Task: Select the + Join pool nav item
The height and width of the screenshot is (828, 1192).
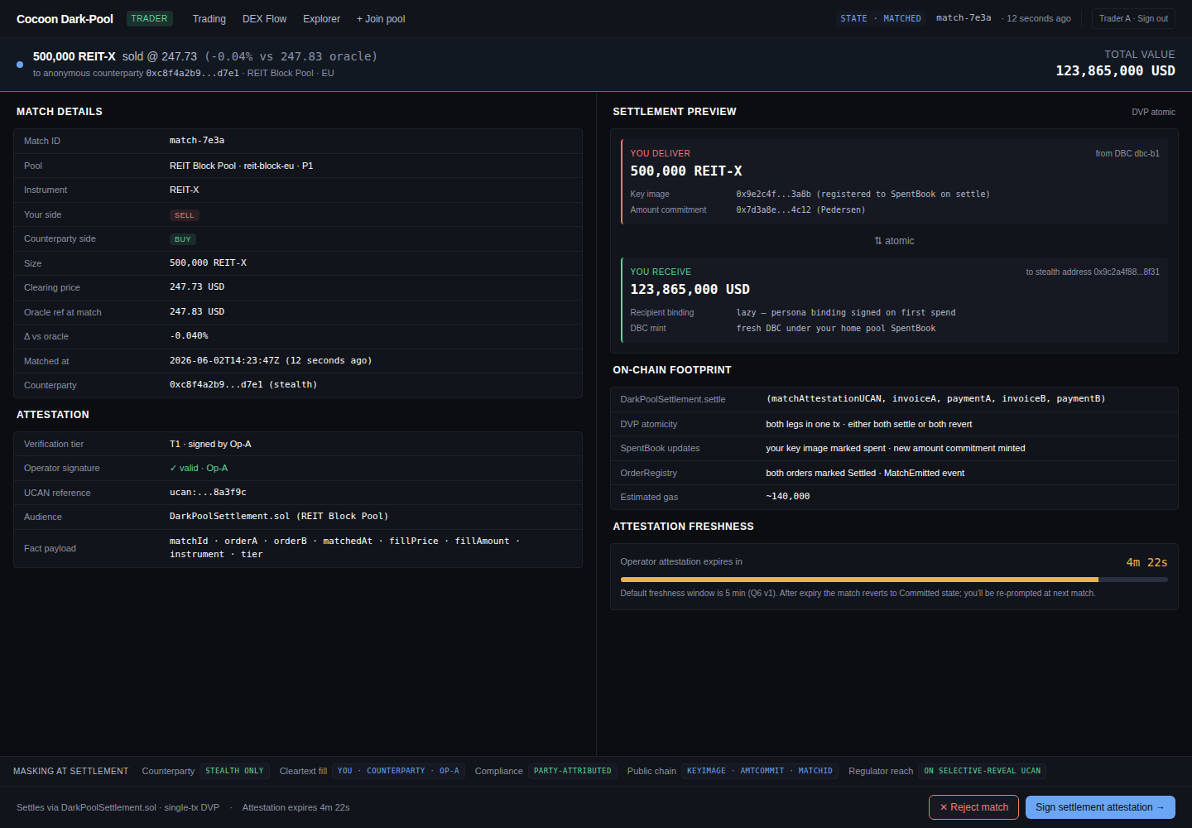Action: pos(381,19)
